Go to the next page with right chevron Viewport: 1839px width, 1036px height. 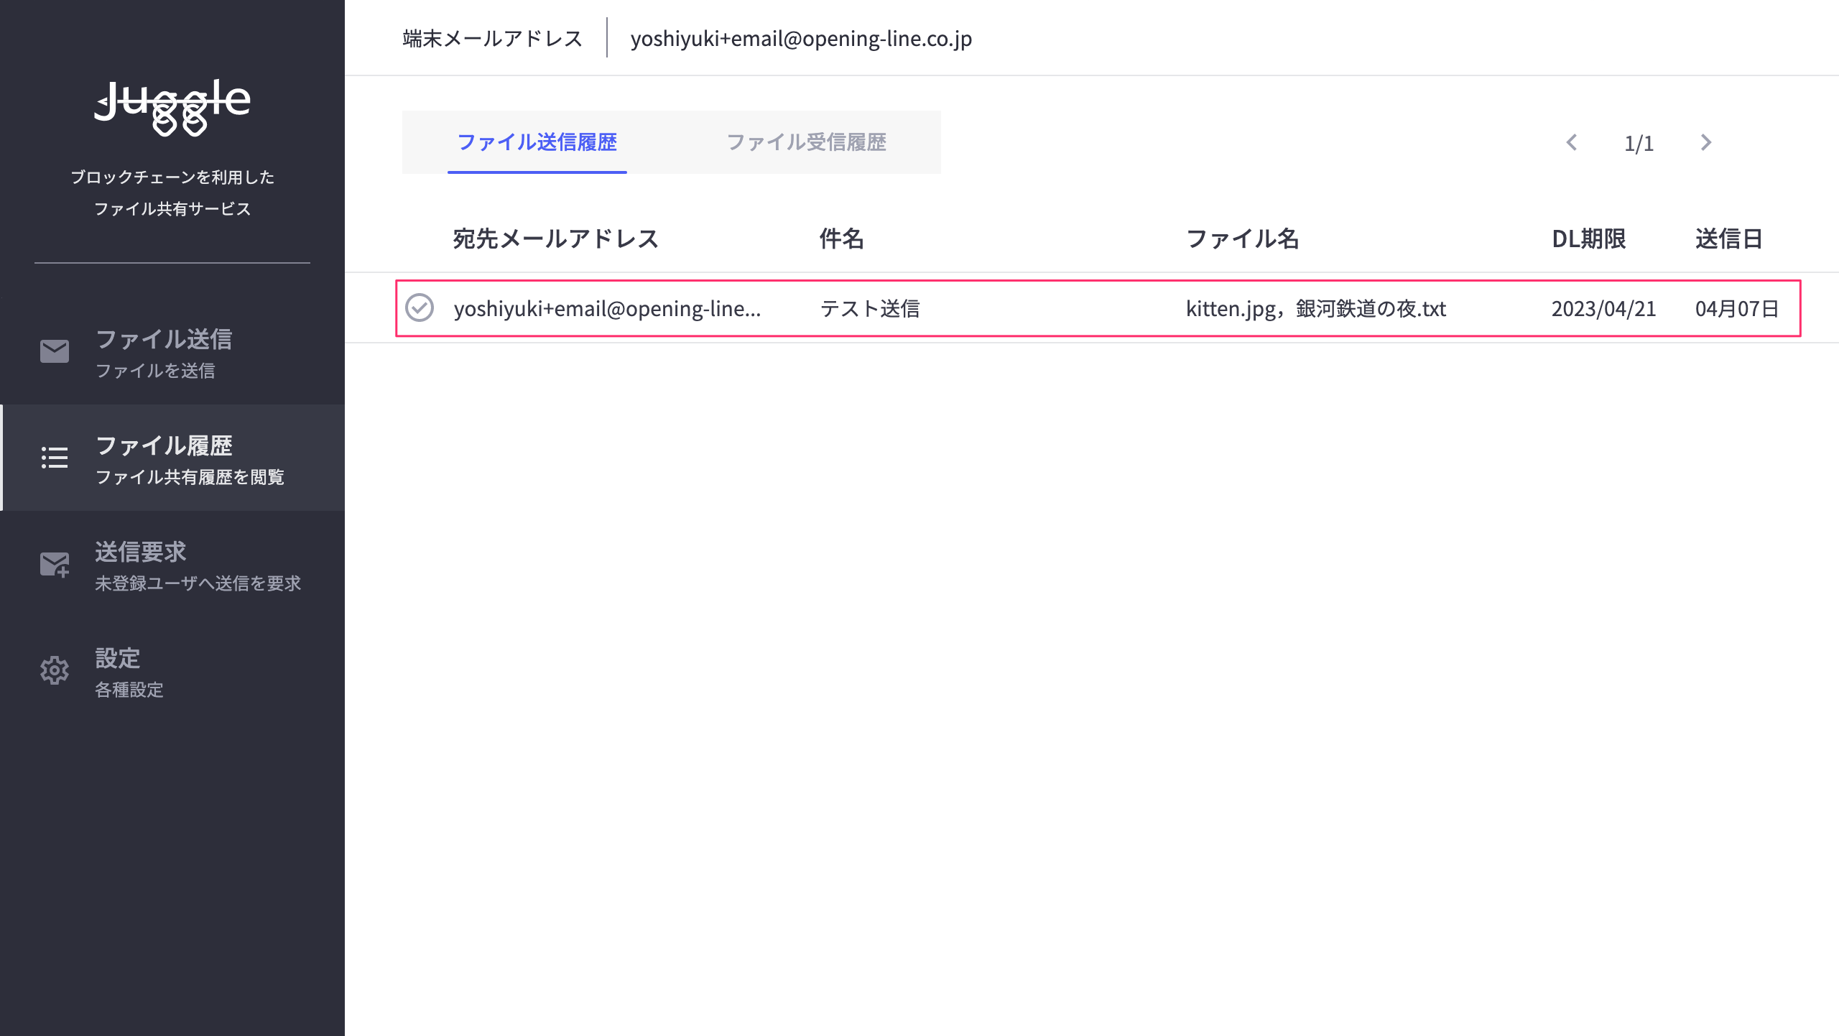[x=1706, y=142]
